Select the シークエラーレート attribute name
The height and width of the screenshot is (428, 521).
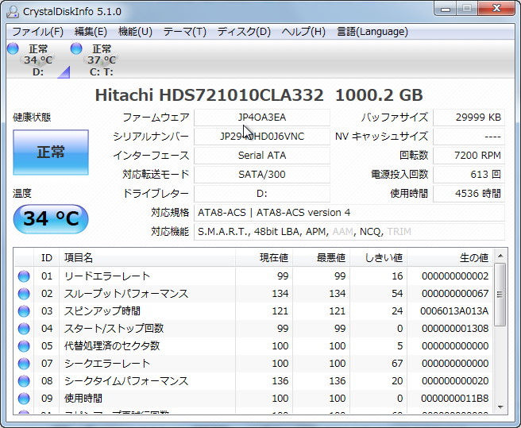pyautogui.click(x=107, y=364)
